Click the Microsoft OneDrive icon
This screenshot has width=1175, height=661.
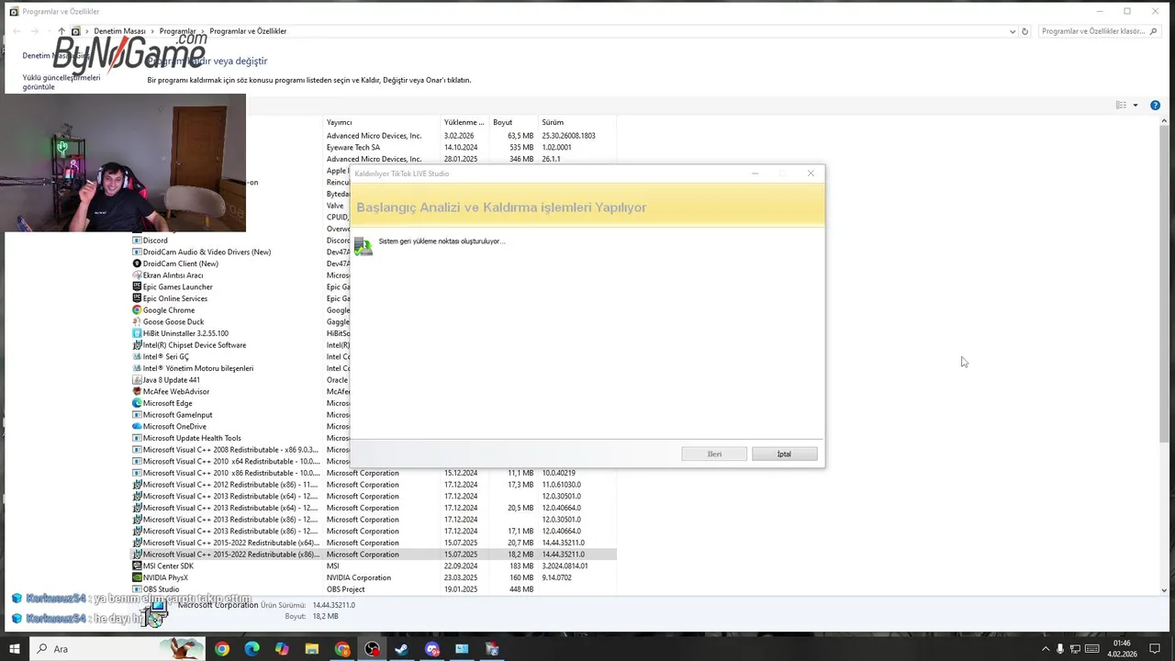click(x=137, y=427)
